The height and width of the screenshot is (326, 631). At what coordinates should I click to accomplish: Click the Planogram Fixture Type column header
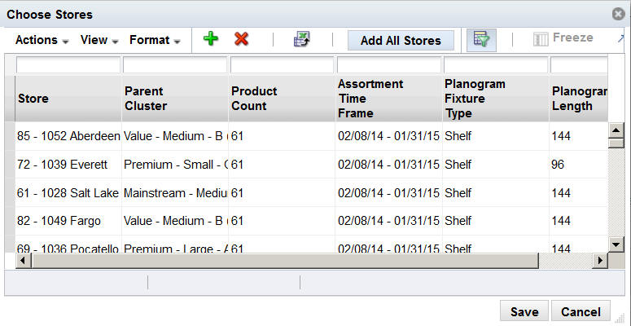pyautogui.click(x=475, y=99)
